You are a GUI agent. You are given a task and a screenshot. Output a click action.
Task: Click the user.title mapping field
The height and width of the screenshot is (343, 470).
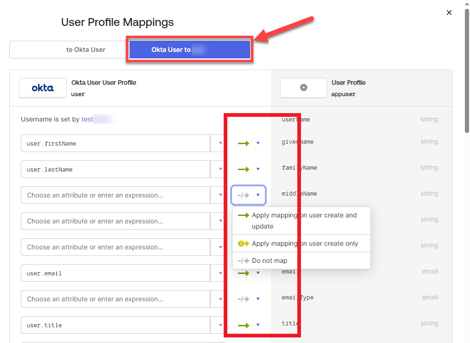(x=115, y=325)
